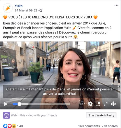Click the public globe privacy icon

(41, 10)
